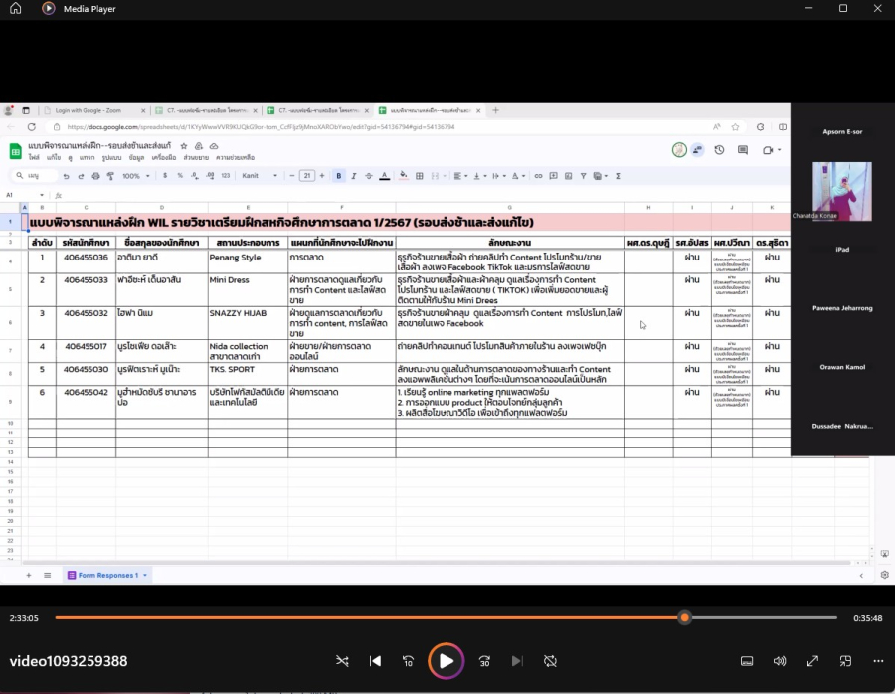
Task: Click the print icon in Sheets toolbar
Action: pos(95,176)
